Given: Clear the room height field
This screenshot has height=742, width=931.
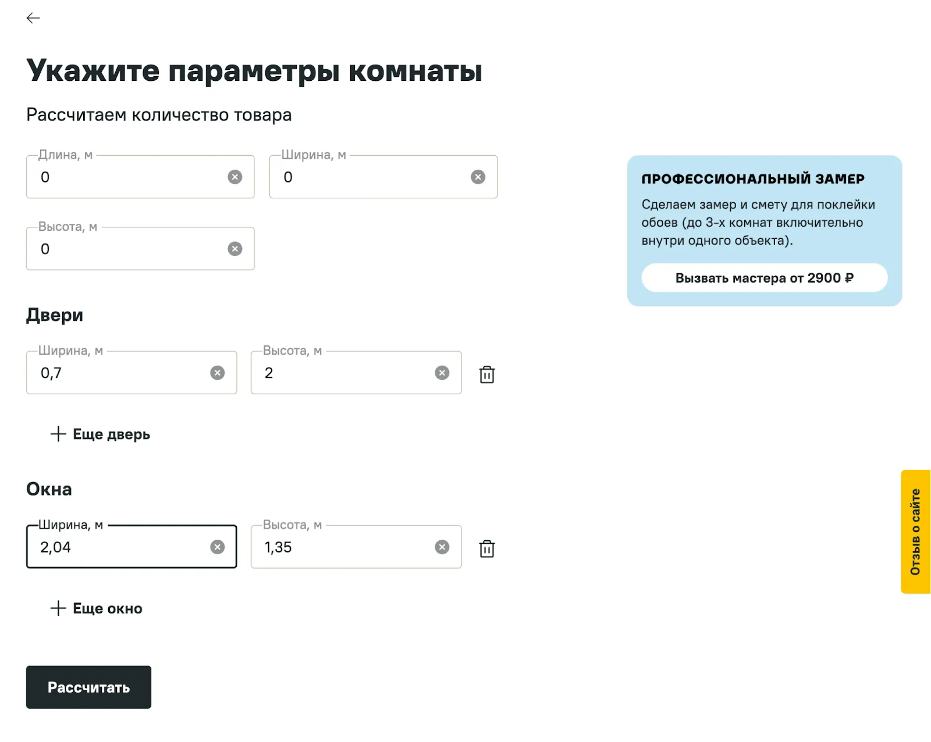Looking at the screenshot, I should [234, 249].
